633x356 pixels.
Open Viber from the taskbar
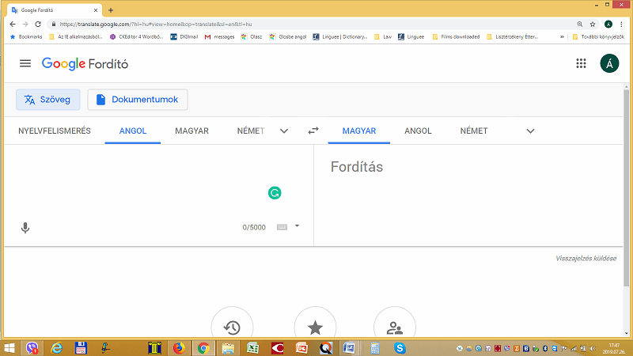(x=32, y=348)
